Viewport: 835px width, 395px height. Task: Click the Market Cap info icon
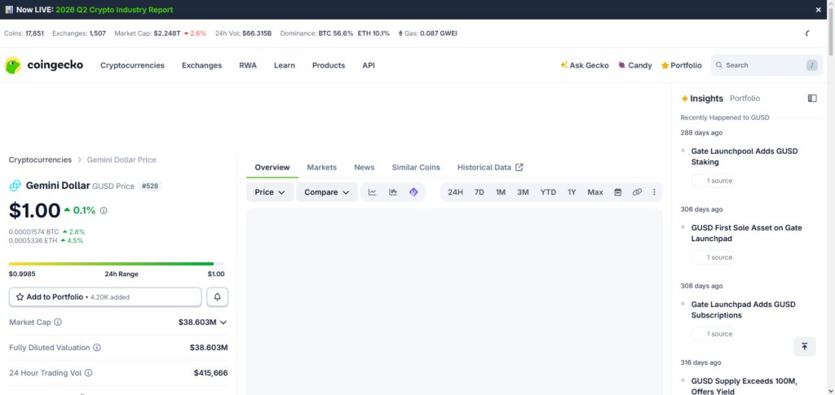pyautogui.click(x=58, y=323)
